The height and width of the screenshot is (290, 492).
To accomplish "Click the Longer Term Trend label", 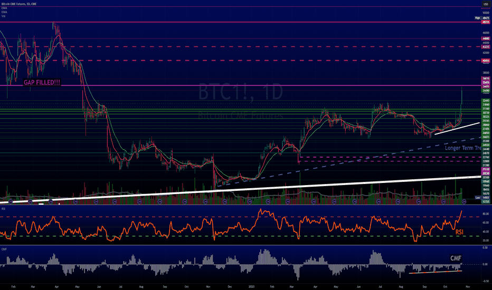I will click(x=463, y=148).
